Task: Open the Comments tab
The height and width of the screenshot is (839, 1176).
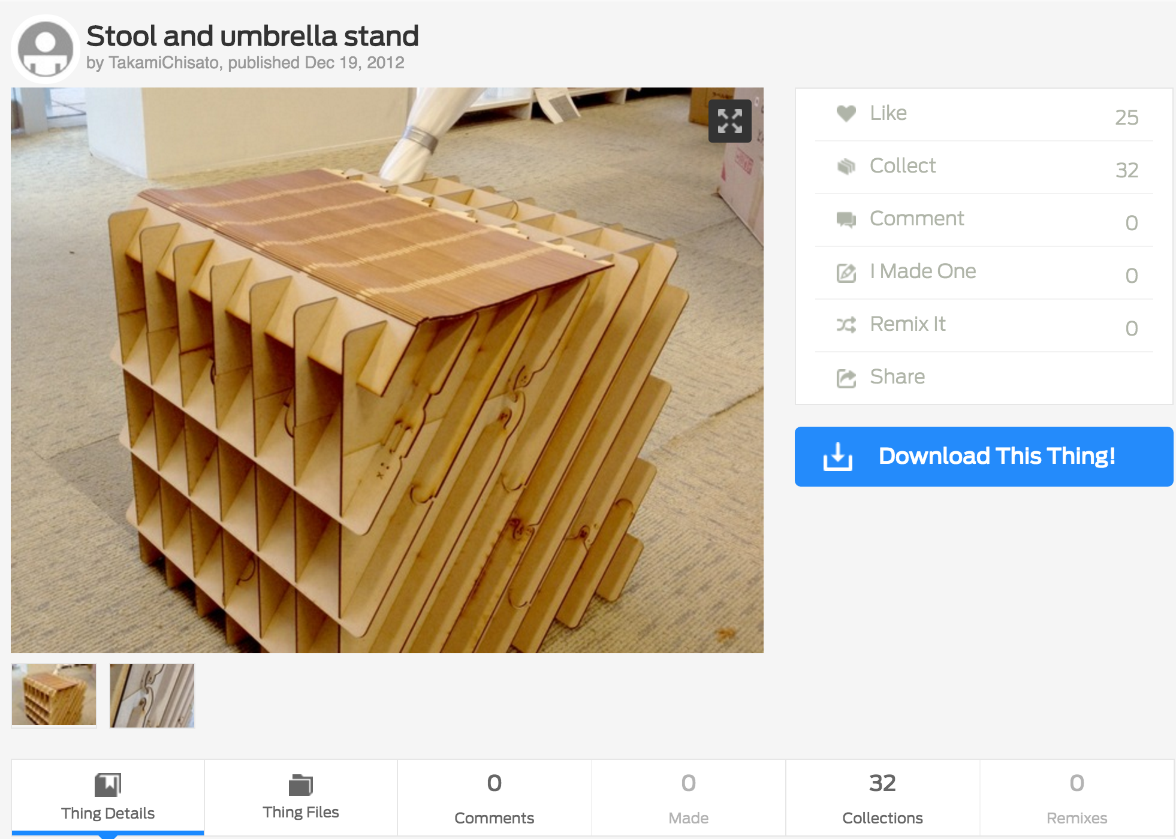Action: 494,797
